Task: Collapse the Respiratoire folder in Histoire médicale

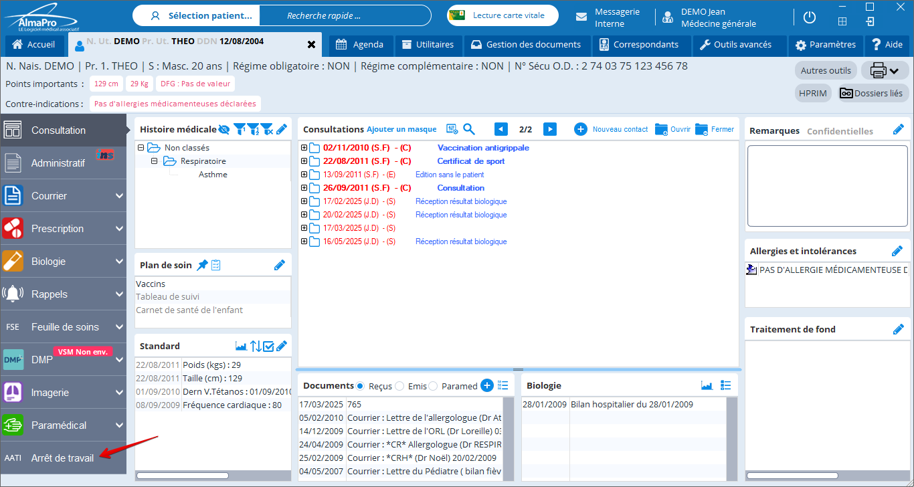Action: pos(155,161)
